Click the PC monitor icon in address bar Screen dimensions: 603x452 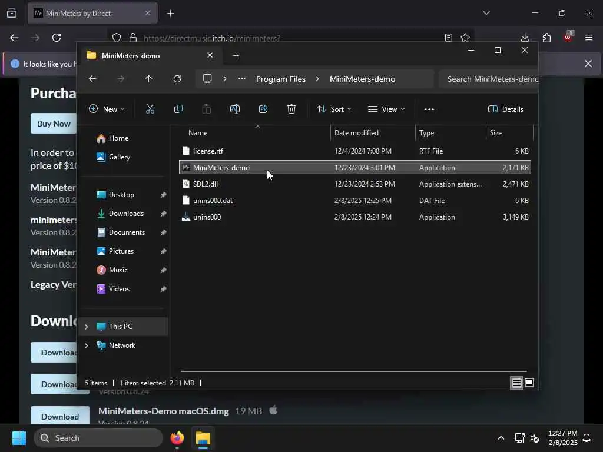(x=207, y=79)
